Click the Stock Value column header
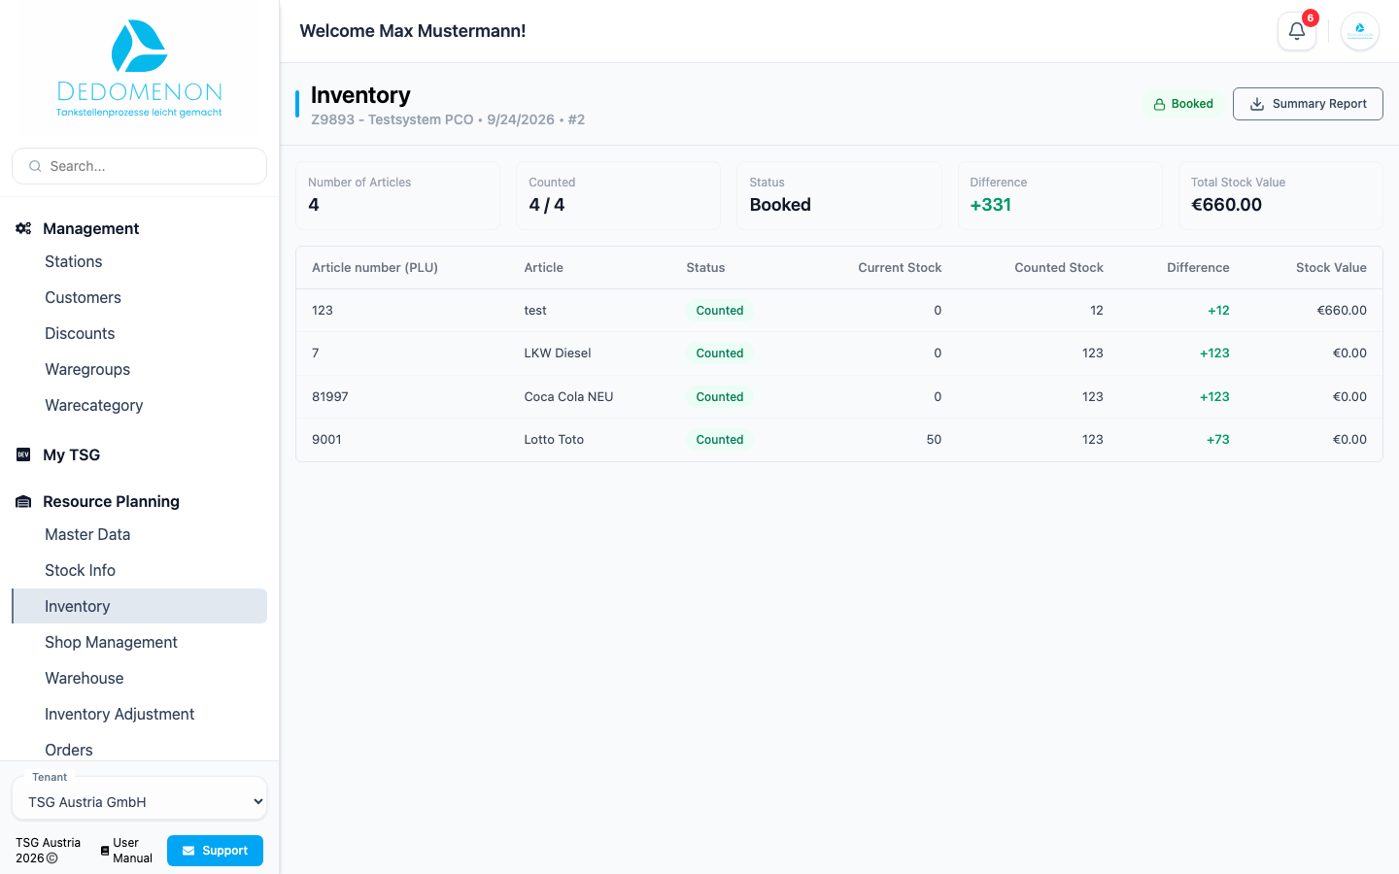The height and width of the screenshot is (874, 1399). [1331, 268]
